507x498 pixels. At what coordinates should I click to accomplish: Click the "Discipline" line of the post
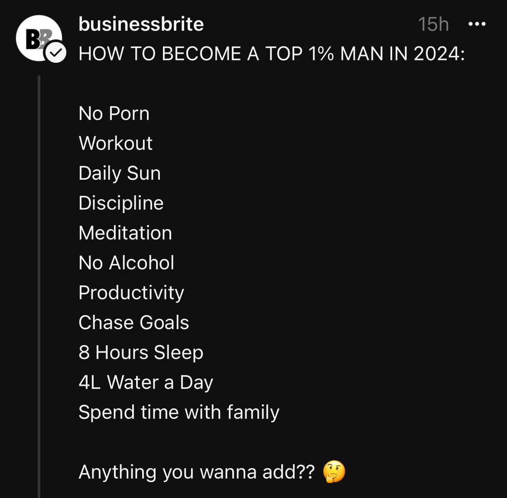point(121,203)
